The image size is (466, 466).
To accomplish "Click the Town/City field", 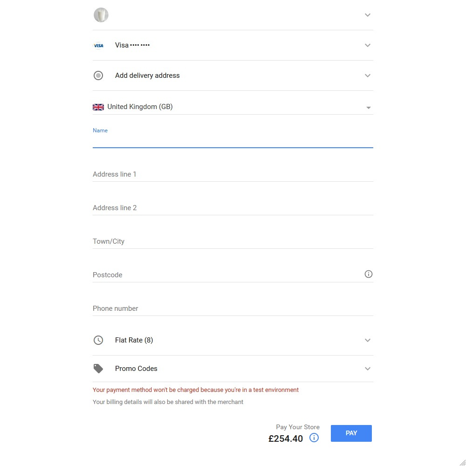I will pyautogui.click(x=233, y=241).
